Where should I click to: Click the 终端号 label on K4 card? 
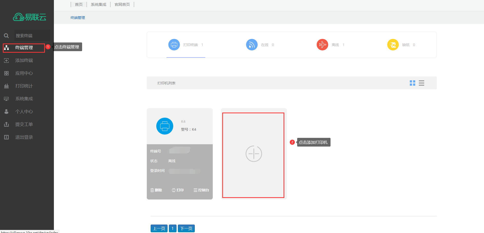pos(156,151)
